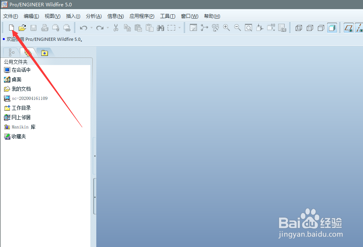Select computer sc-202004161109
363x247 pixels.
coord(25,98)
